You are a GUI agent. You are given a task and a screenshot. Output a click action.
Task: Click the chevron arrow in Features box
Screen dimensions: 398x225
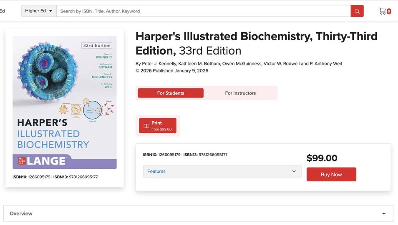[294, 171]
